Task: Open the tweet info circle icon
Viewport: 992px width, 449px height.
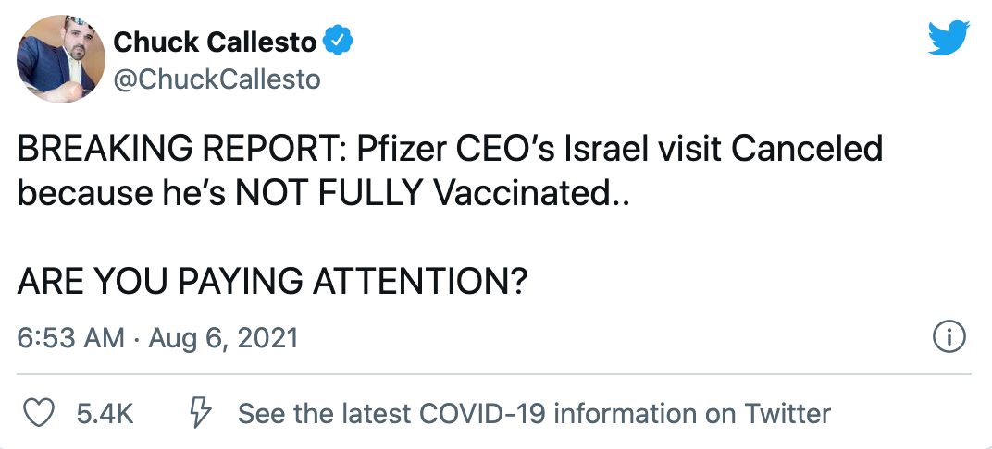Action: pos(949,338)
